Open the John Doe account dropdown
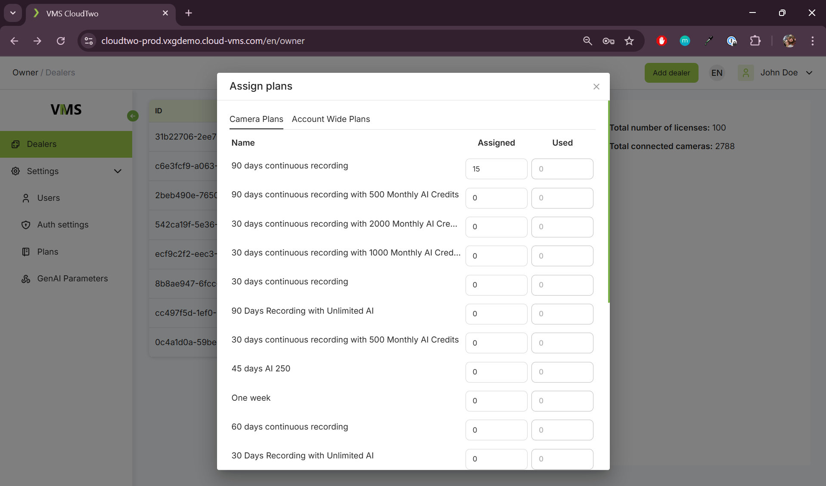 pos(809,73)
